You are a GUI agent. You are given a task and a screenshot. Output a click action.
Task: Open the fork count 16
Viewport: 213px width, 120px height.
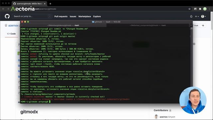pyautogui.click(x=203, y=26)
